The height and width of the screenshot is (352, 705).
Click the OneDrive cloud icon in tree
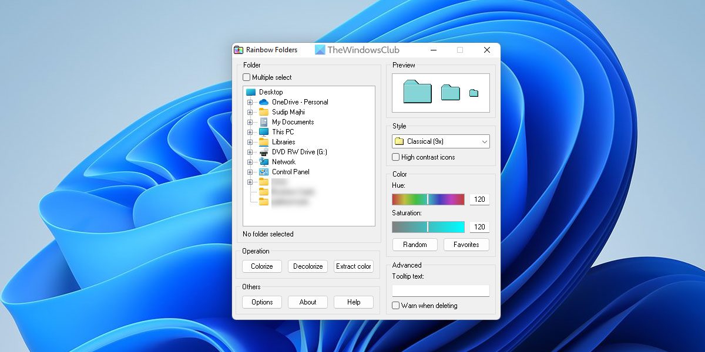tap(264, 102)
